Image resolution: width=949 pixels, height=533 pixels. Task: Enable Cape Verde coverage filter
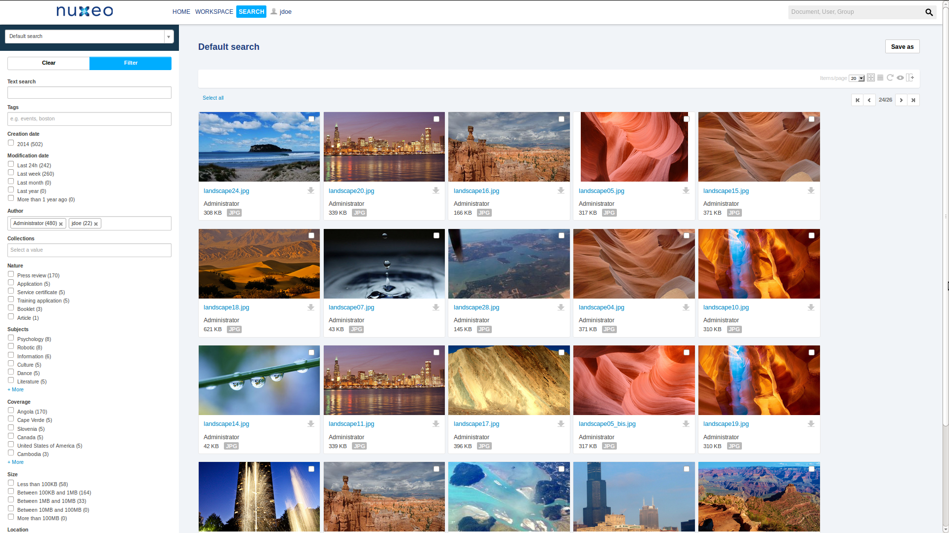[x=11, y=419]
